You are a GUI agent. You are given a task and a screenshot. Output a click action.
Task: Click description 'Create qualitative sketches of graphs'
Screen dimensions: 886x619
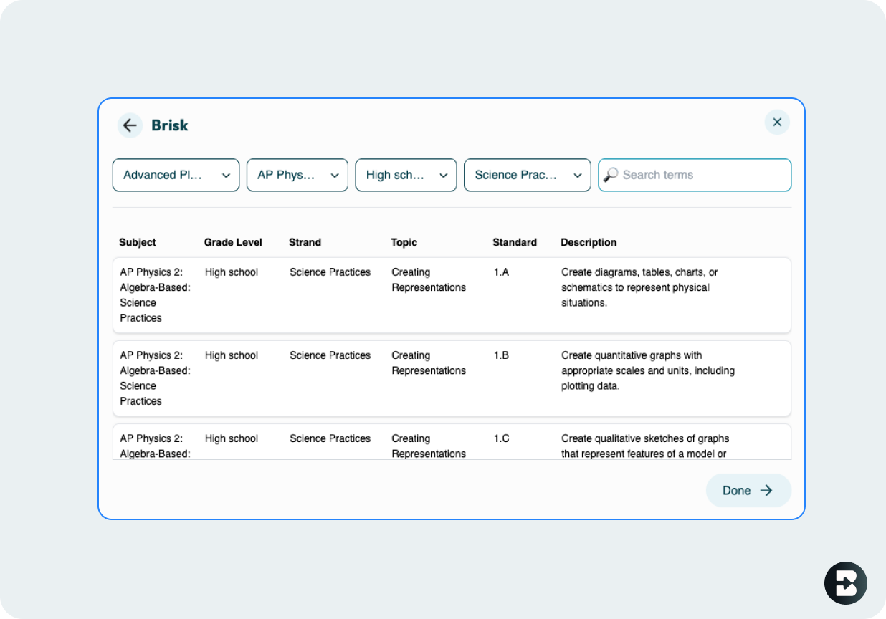(x=645, y=446)
